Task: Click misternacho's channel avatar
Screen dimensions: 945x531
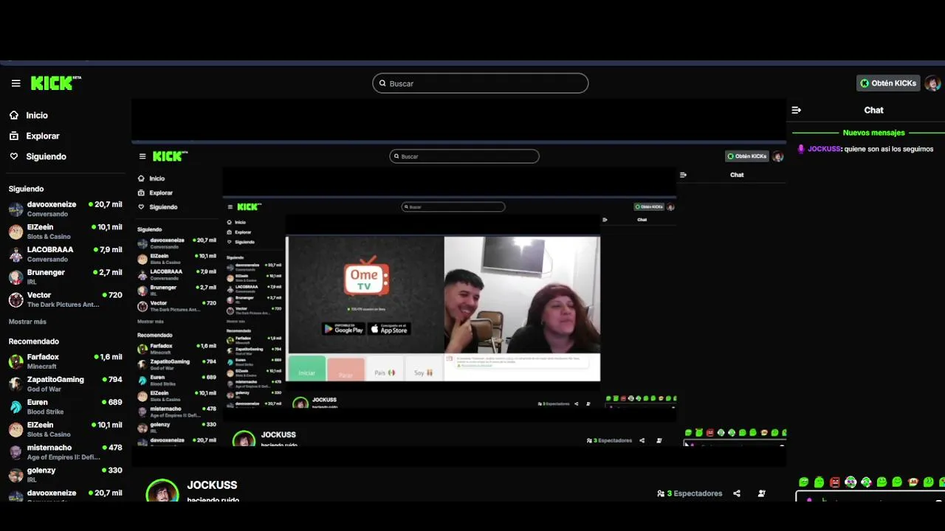Action: 16,452
